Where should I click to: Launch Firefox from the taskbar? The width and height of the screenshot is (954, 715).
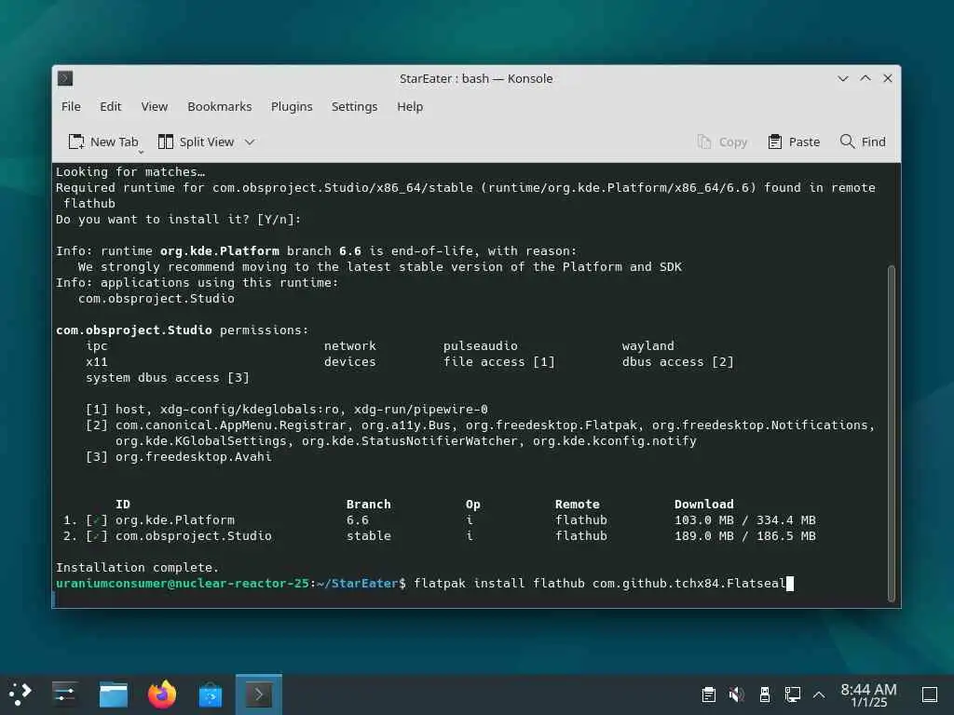(162, 695)
